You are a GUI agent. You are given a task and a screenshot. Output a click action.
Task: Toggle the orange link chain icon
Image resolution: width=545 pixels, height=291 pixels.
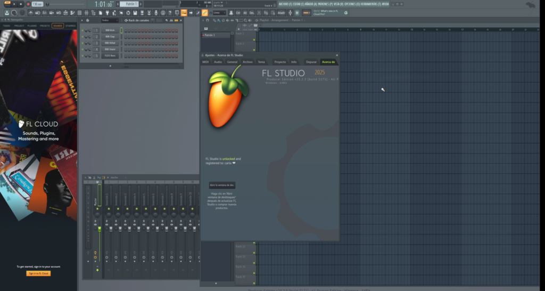[x=205, y=13]
